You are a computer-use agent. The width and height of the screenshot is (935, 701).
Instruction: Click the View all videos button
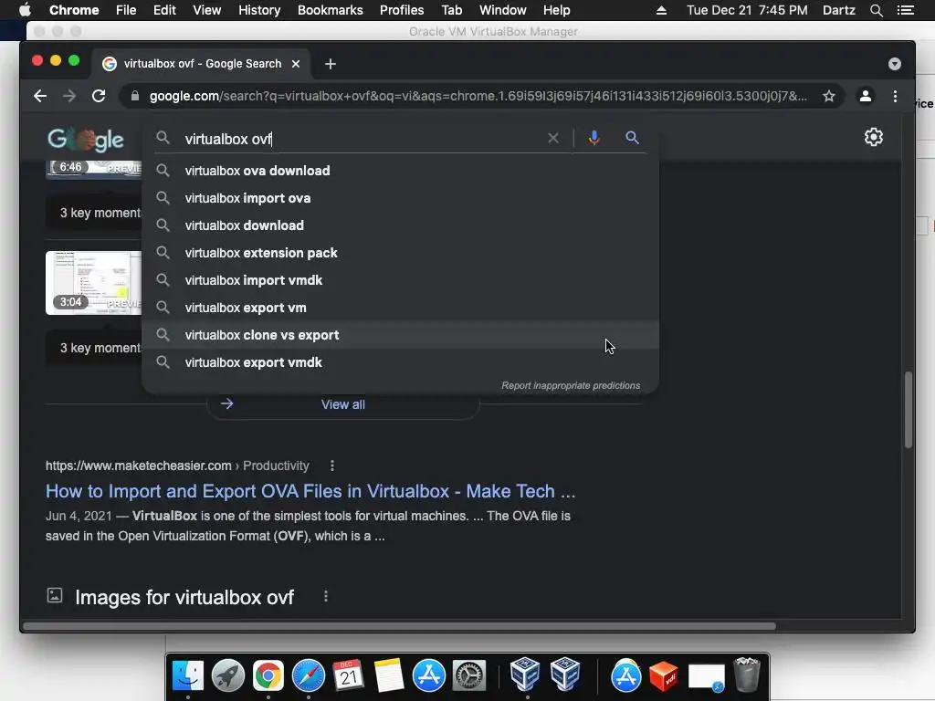coord(343,404)
